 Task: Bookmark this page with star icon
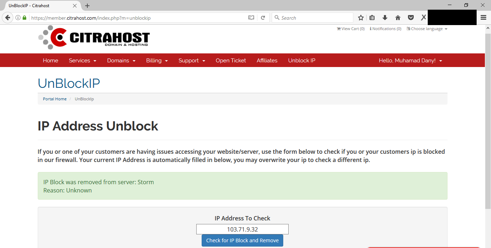361,18
